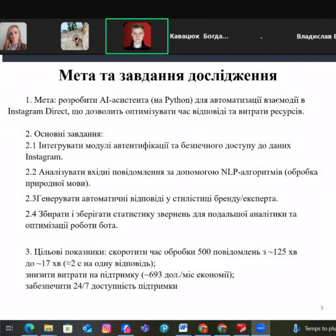The image size is (336, 336).
Task: Open Outlook from the taskbar
Action: [x=87, y=329]
